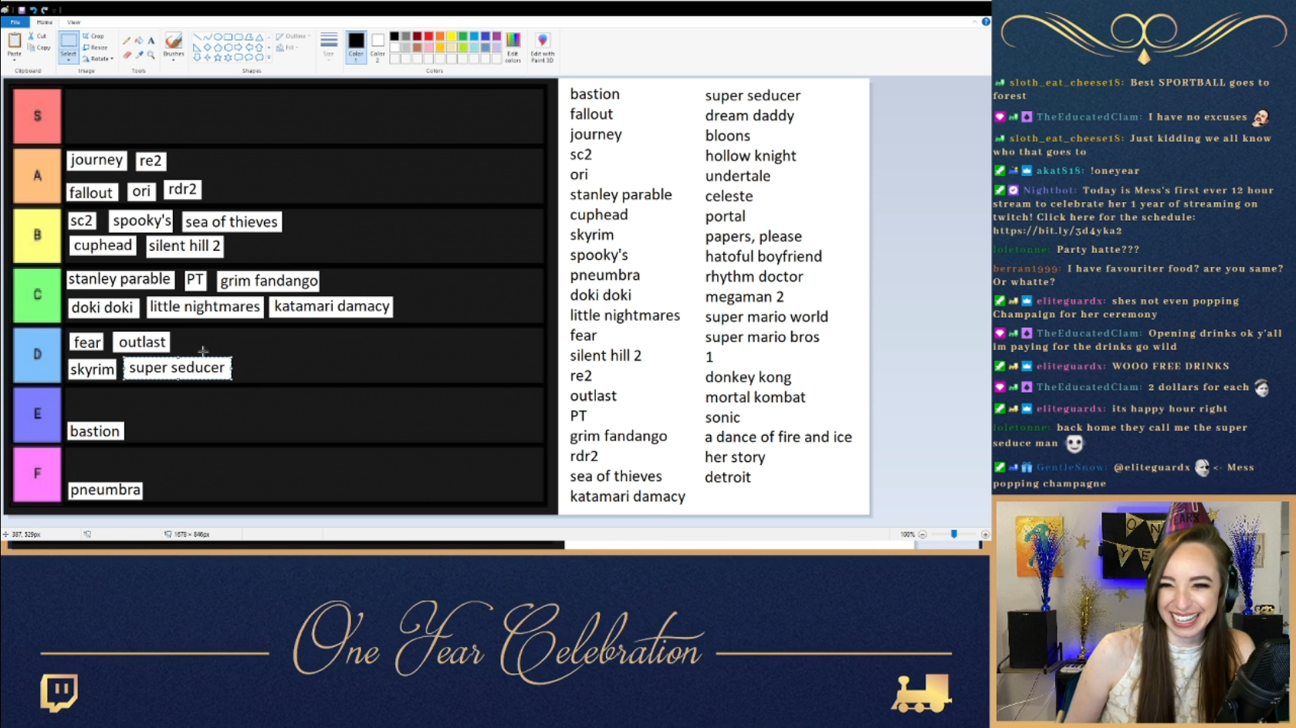Viewport: 1296px width, 728px height.
Task: Click 'katamari damacy' in C tier
Action: [332, 306]
